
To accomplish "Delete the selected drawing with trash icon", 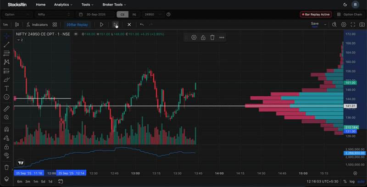I will coord(212,38).
